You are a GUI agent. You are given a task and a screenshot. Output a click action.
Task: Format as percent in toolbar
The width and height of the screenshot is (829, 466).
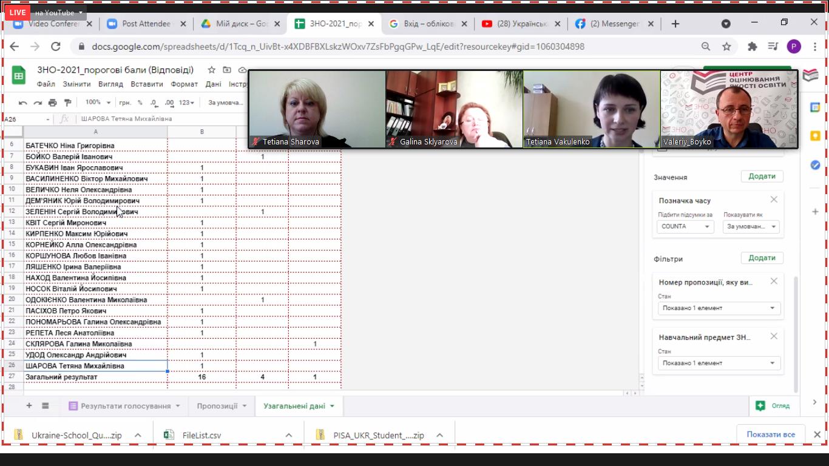click(x=140, y=103)
